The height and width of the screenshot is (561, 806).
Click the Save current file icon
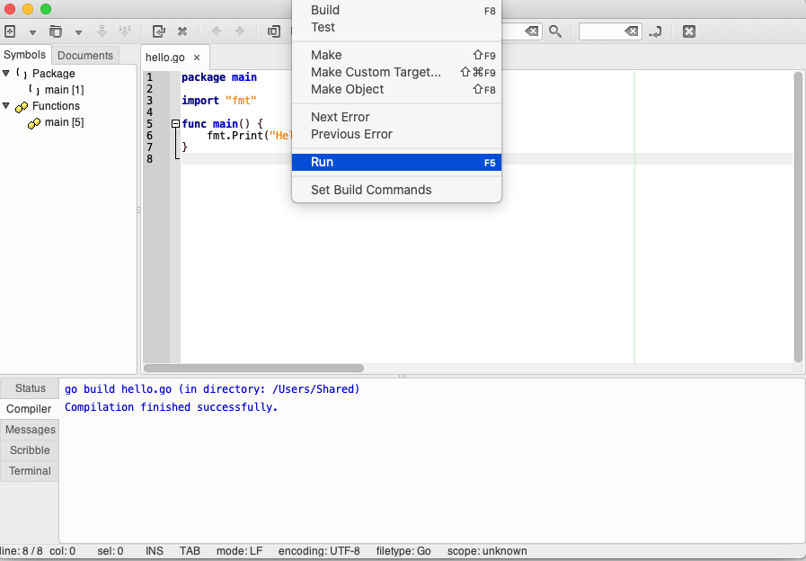(x=102, y=31)
